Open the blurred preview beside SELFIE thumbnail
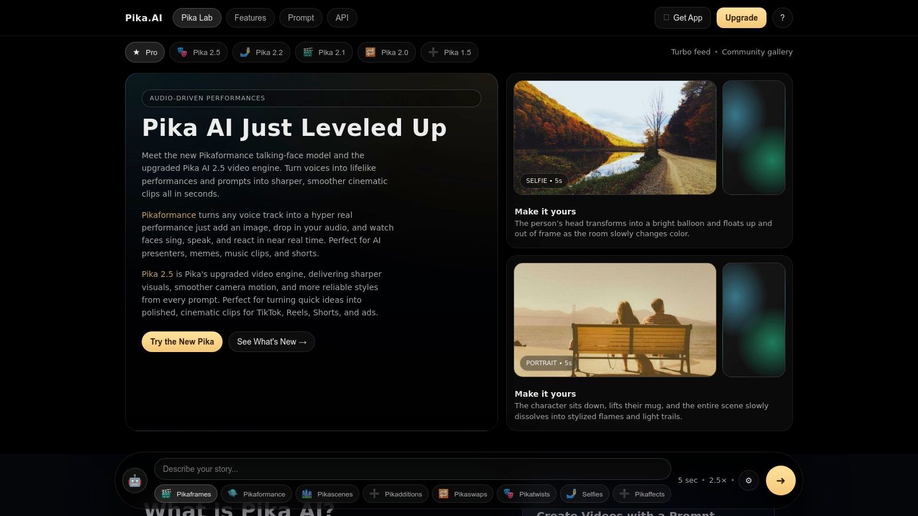Viewport: 918px width, 516px height. [x=754, y=138]
